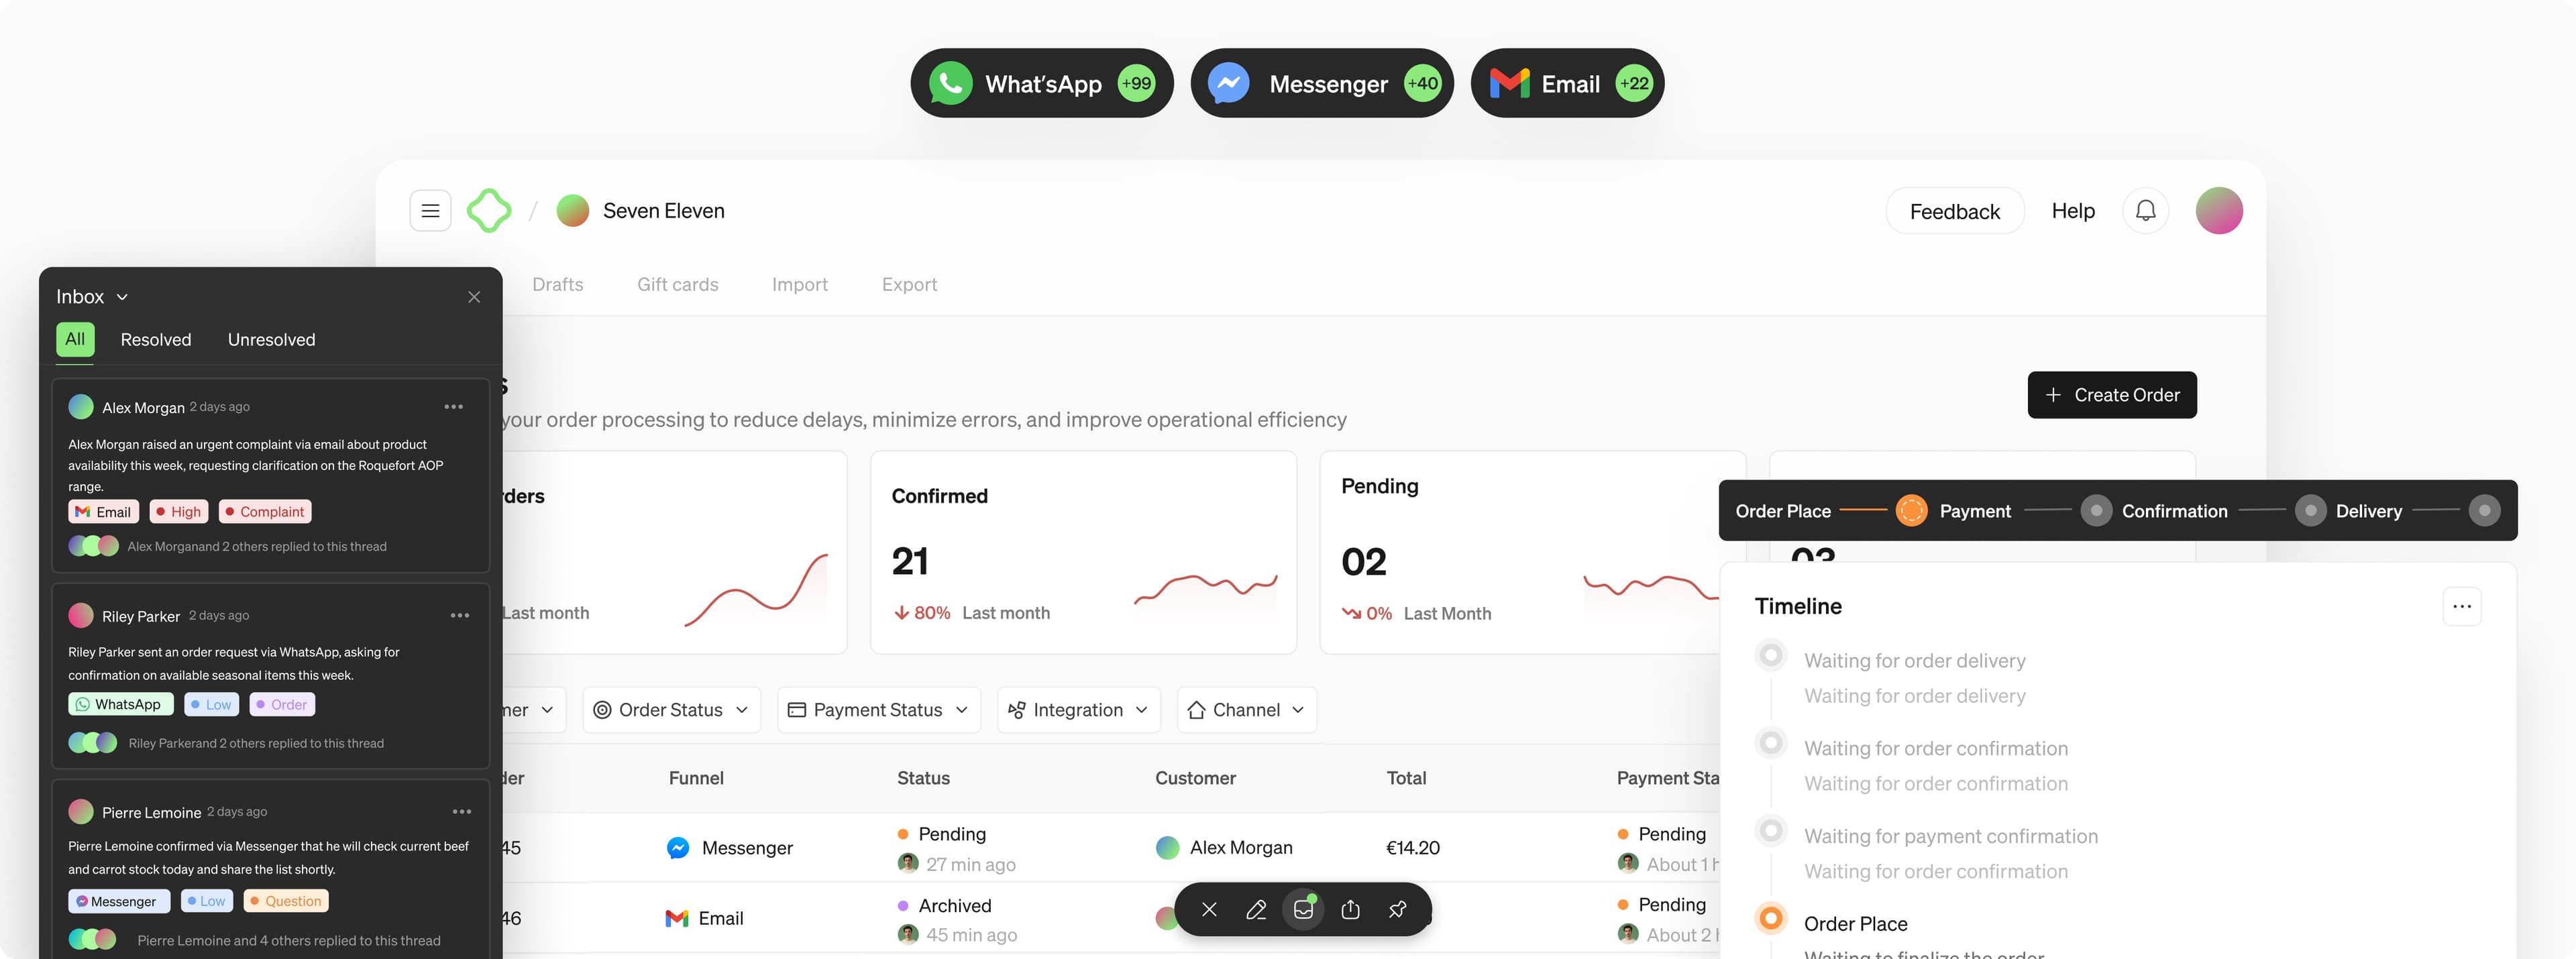This screenshot has height=959, width=2576.
Task: Open the Gift cards tab
Action: click(677, 285)
